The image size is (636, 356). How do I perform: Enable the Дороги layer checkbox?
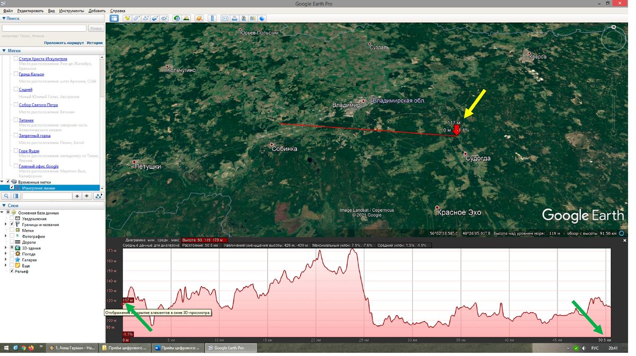point(12,242)
